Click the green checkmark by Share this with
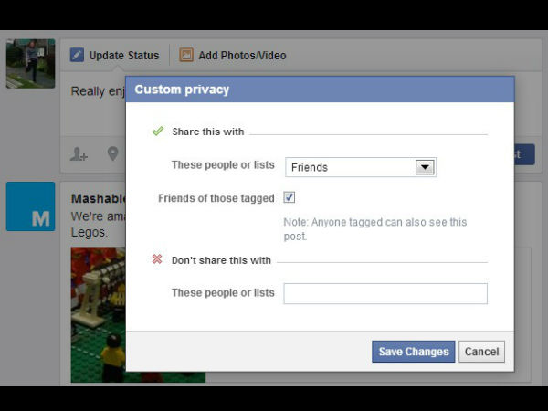Image resolution: width=548 pixels, height=411 pixels. 158,131
